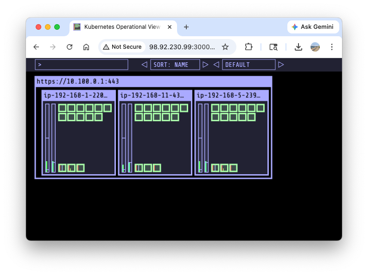Open the Downloads icon
Viewport: 368px width, 275px height.
tap(298, 47)
